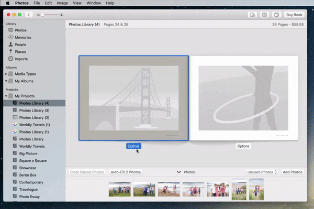This screenshot has height=209, width=314.
Task: Open Photos Library (4) project
Action: (34, 103)
